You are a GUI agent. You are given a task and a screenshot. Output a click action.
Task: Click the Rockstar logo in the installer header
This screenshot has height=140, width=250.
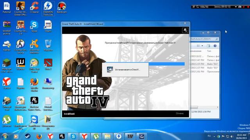click(x=185, y=30)
